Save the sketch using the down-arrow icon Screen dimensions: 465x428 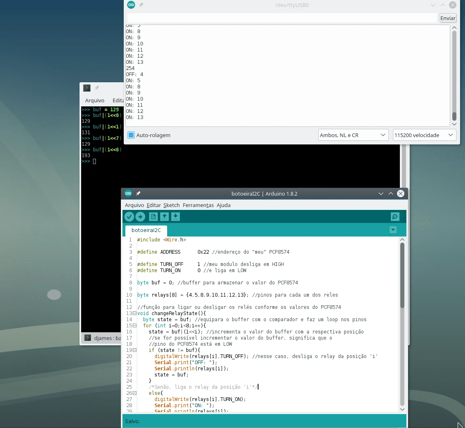[176, 217]
